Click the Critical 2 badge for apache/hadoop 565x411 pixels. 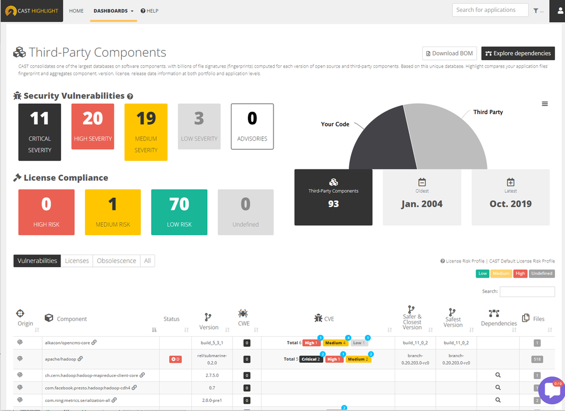311,359
